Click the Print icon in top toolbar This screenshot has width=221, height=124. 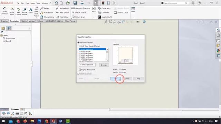(82, 3)
